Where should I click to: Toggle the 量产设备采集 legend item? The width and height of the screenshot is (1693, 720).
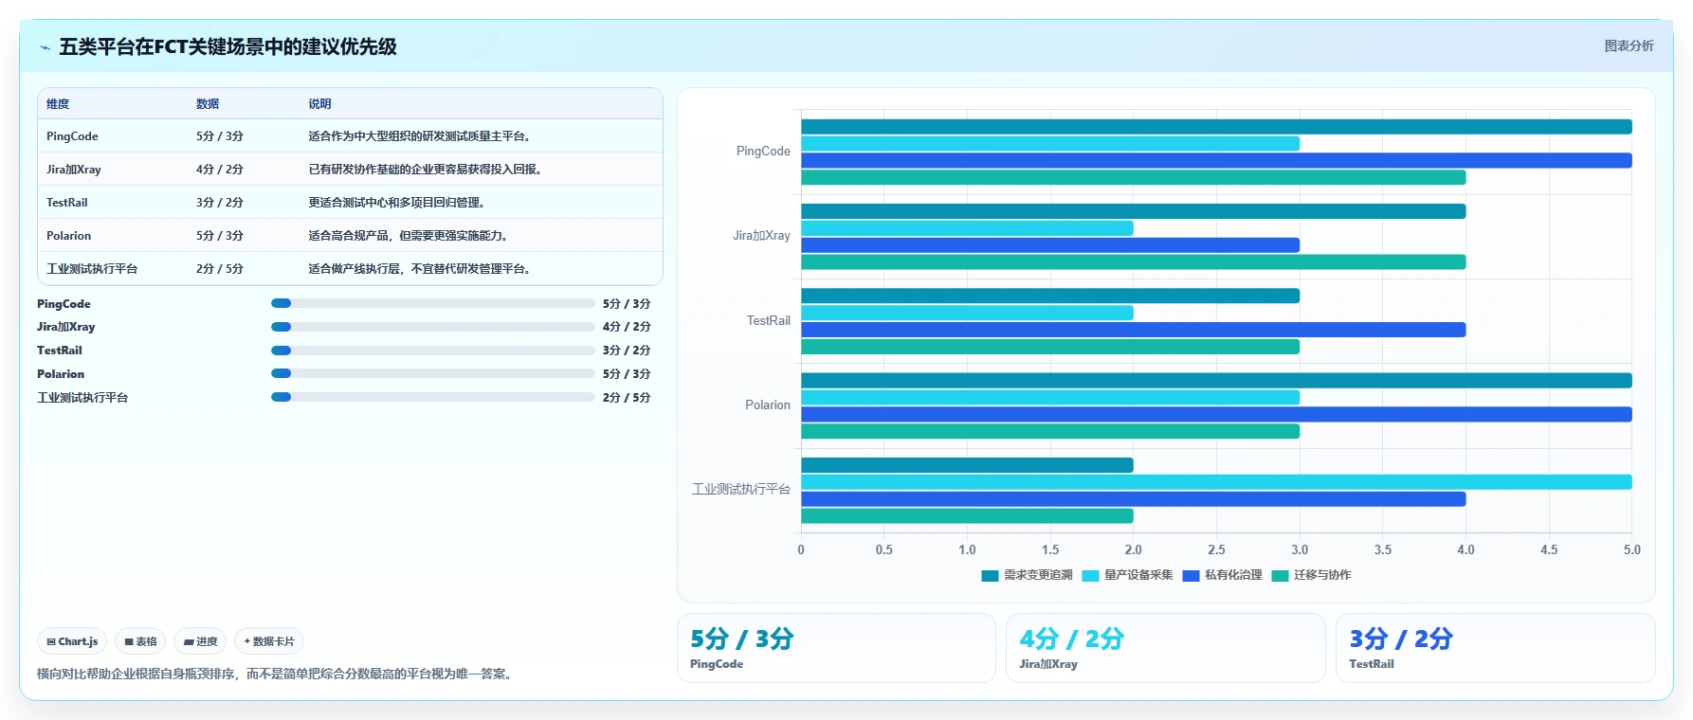tap(1127, 575)
